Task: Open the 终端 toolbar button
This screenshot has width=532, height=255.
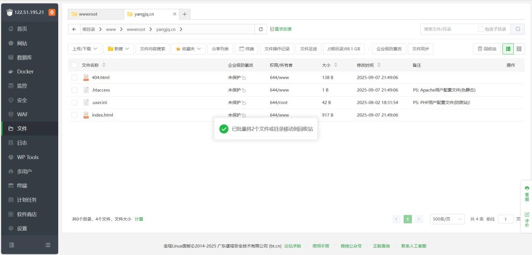Action: coord(246,49)
